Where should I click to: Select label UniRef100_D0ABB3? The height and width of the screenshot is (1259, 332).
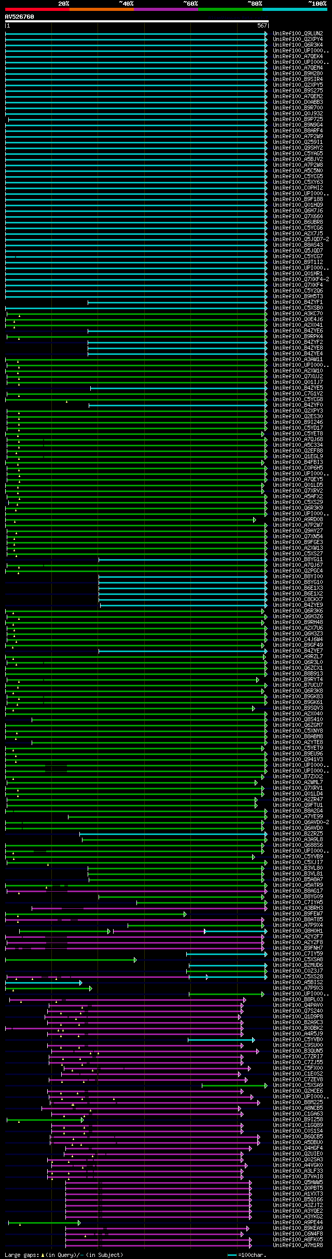point(298,102)
